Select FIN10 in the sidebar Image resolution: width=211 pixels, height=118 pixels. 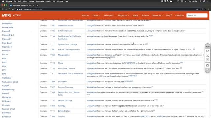click(x=5, y=54)
